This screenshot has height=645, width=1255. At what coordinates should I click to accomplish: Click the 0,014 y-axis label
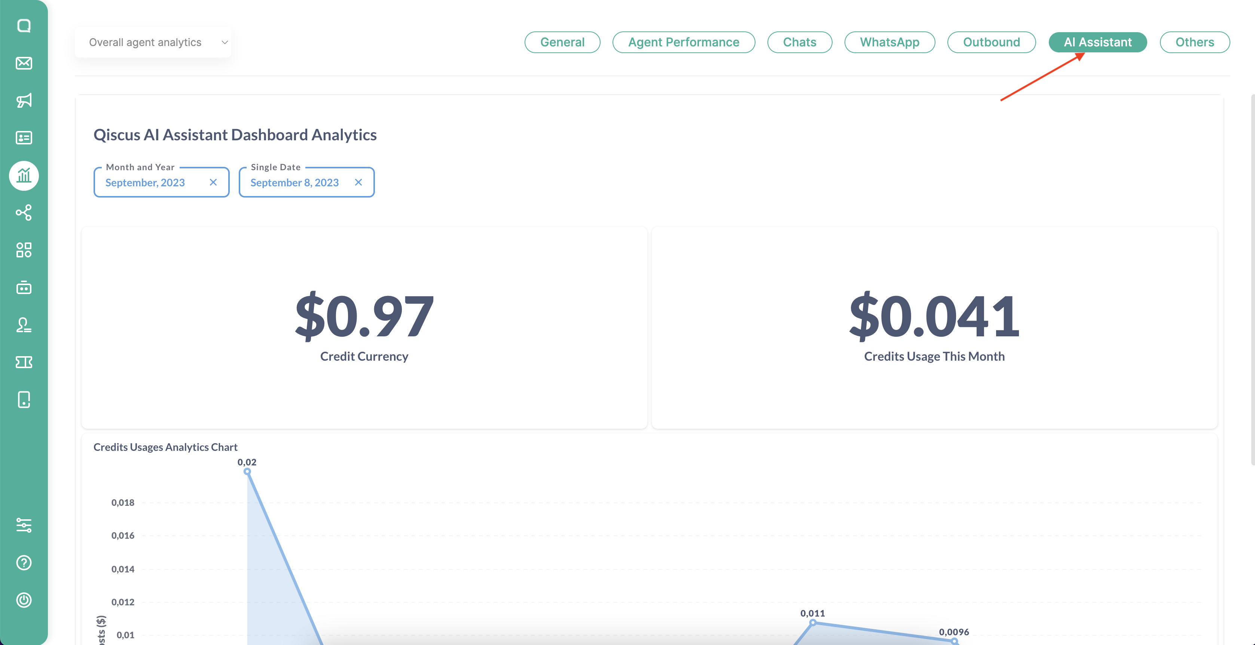pyautogui.click(x=123, y=569)
